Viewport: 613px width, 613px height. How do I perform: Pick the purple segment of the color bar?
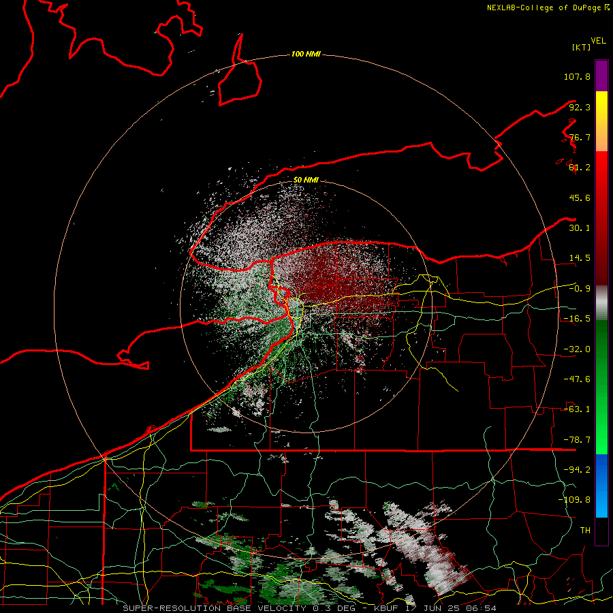(601, 76)
